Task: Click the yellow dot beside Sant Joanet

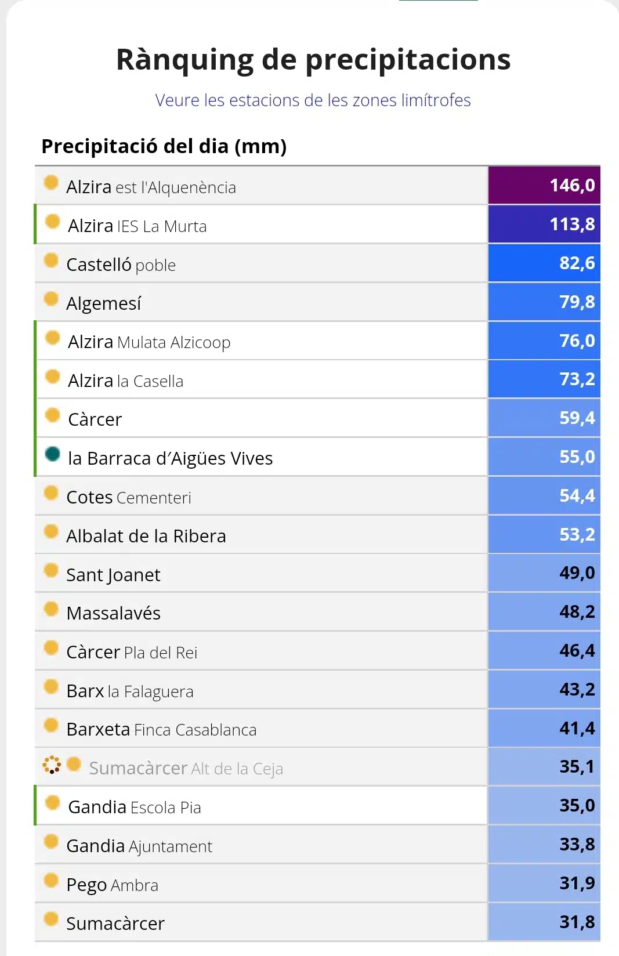Action: click(51, 570)
